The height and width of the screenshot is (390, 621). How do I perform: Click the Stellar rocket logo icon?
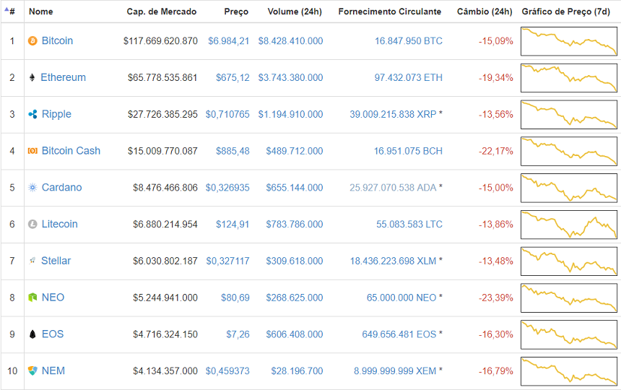point(32,261)
